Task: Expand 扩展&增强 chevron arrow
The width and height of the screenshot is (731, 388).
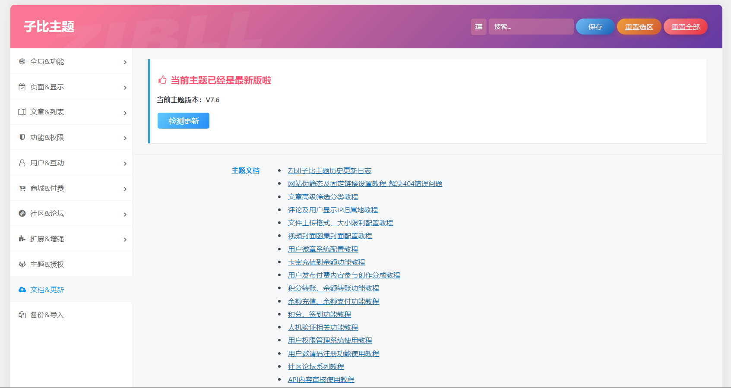Action: (x=125, y=240)
